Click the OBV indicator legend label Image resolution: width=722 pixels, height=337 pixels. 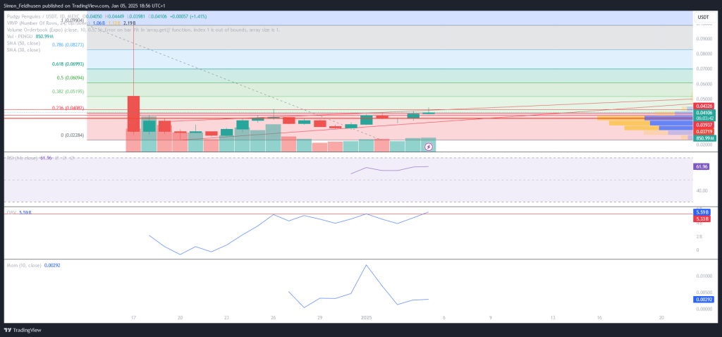point(11,212)
